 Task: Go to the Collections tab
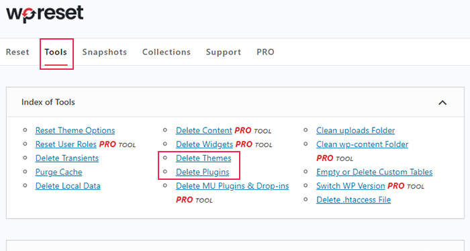(x=167, y=52)
